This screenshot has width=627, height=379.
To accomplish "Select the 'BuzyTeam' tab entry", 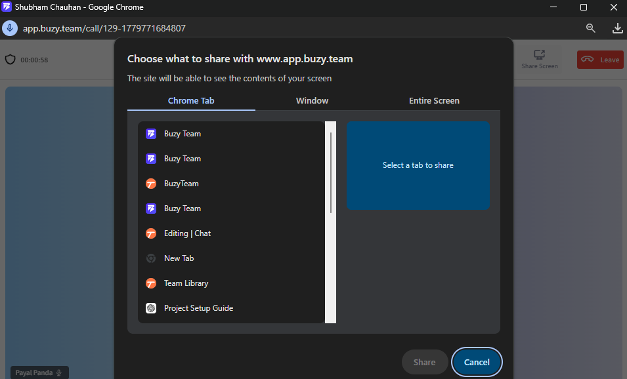I will coord(231,184).
